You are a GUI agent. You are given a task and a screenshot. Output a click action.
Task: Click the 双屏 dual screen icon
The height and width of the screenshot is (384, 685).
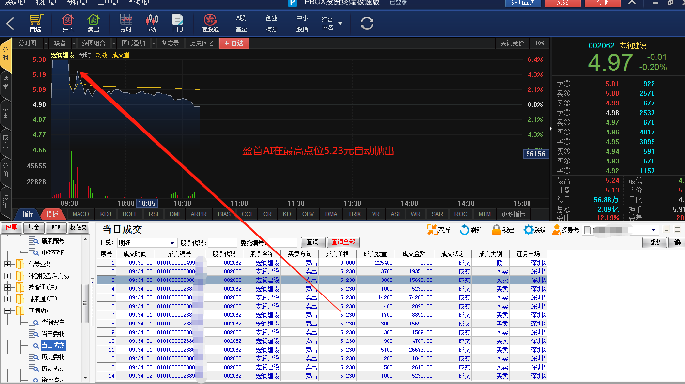pos(432,230)
